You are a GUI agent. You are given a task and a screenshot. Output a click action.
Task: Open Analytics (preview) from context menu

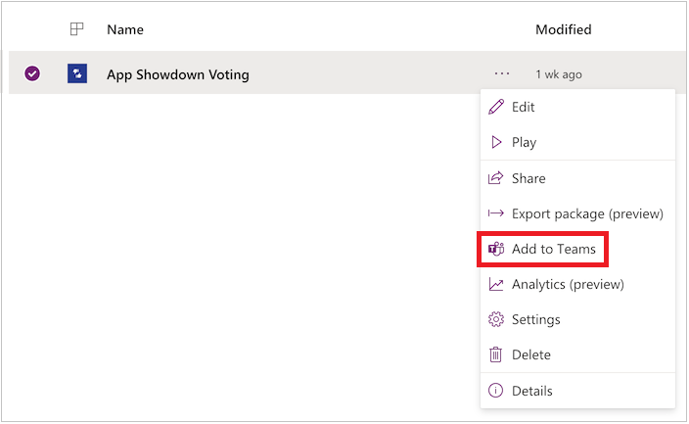(568, 285)
